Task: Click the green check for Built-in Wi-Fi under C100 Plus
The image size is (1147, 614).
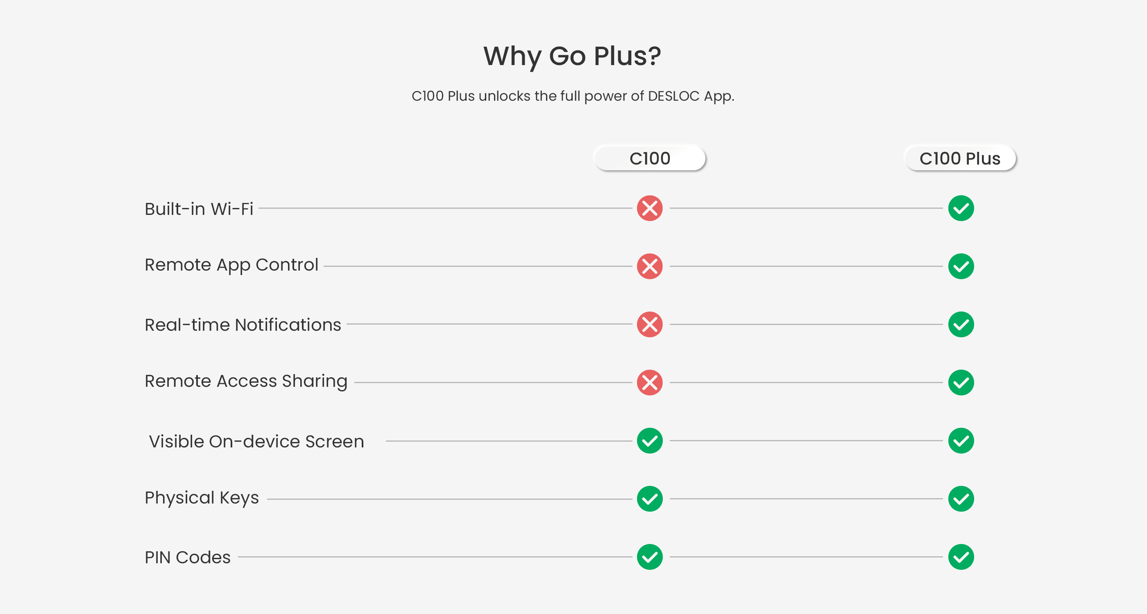Action: 961,208
